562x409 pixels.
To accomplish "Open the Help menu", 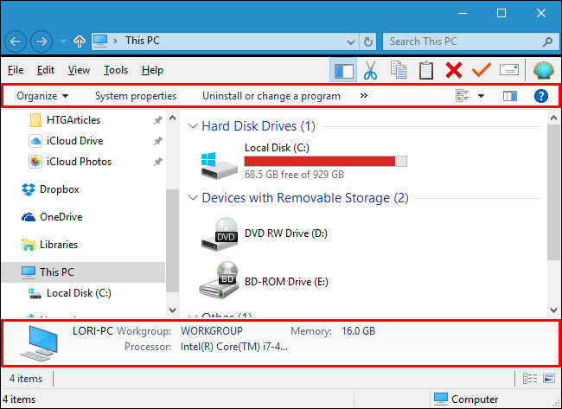I will coord(152,70).
